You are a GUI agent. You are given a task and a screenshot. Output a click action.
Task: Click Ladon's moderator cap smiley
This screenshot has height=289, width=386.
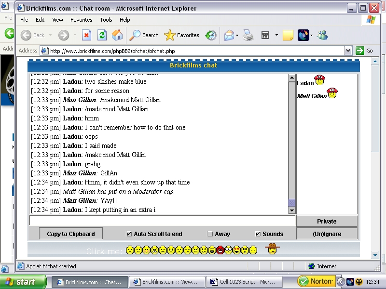point(320,80)
